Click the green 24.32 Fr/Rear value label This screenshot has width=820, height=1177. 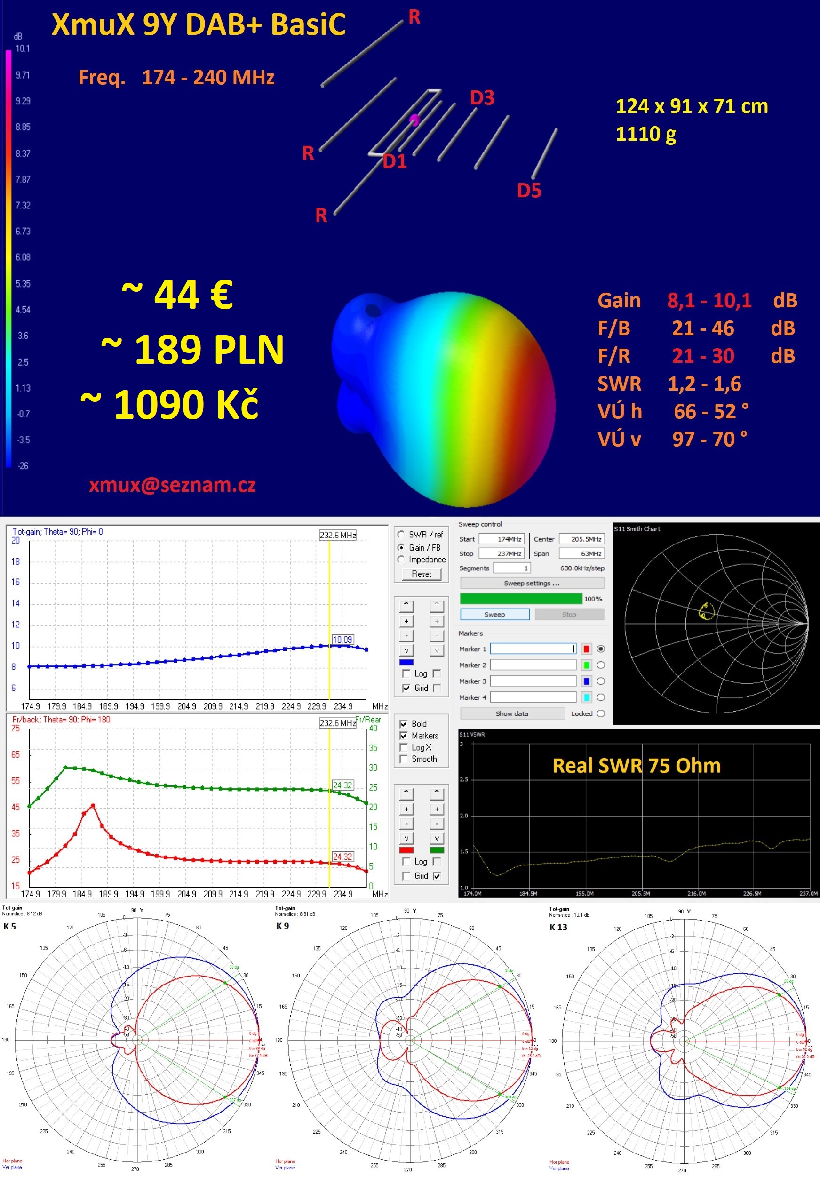pyautogui.click(x=342, y=785)
